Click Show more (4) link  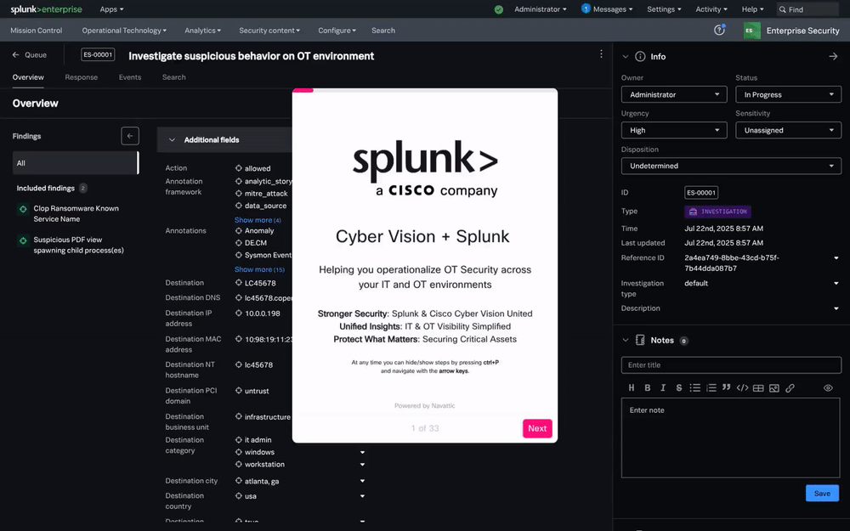click(x=258, y=220)
